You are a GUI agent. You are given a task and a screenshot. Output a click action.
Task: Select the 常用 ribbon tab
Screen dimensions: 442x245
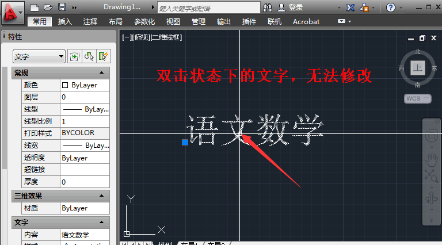point(40,22)
